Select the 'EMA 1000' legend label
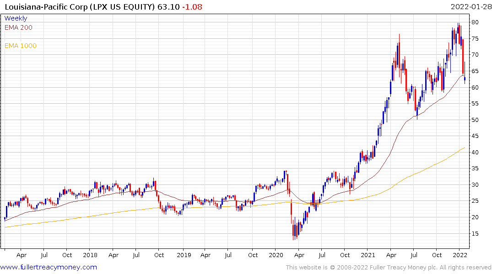 (x=21, y=46)
